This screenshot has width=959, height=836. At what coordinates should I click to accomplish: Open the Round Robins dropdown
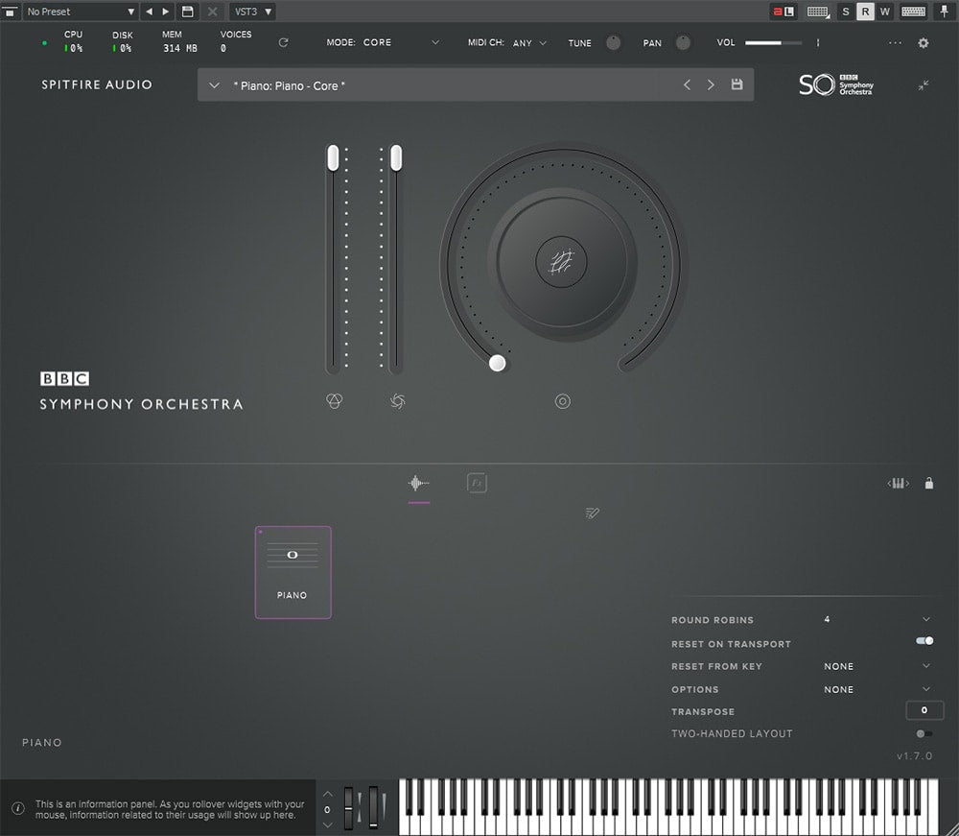tap(925, 620)
